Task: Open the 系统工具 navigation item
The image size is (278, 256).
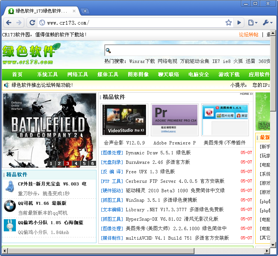Action: (x=47, y=74)
